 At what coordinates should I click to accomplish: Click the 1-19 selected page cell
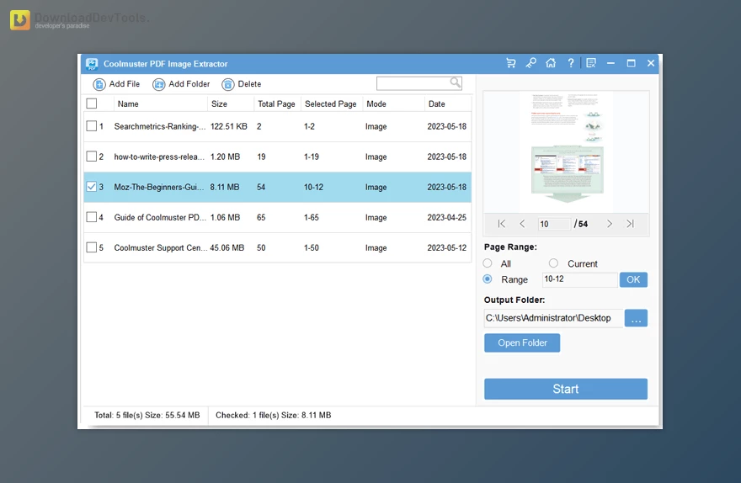point(311,157)
